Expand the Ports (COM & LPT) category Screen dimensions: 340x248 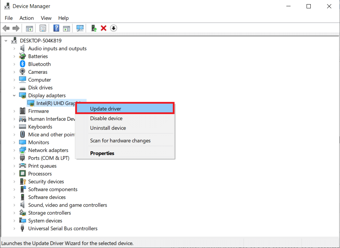(x=14, y=158)
